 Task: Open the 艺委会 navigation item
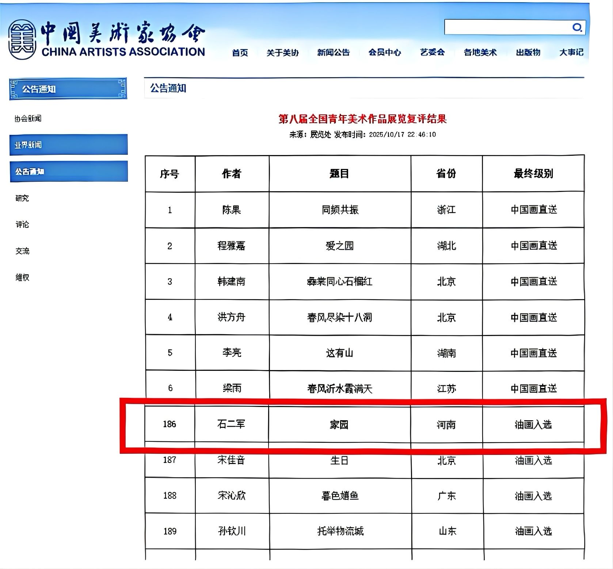point(432,53)
